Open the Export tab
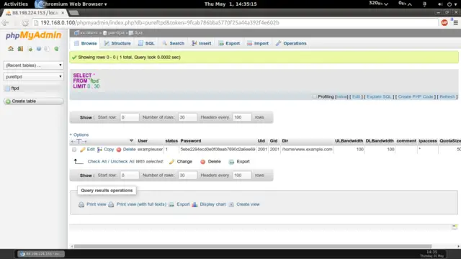 (x=229, y=43)
